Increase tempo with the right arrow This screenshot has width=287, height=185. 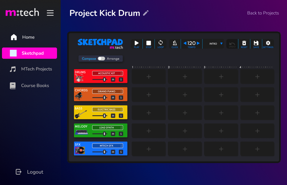(x=198, y=43)
